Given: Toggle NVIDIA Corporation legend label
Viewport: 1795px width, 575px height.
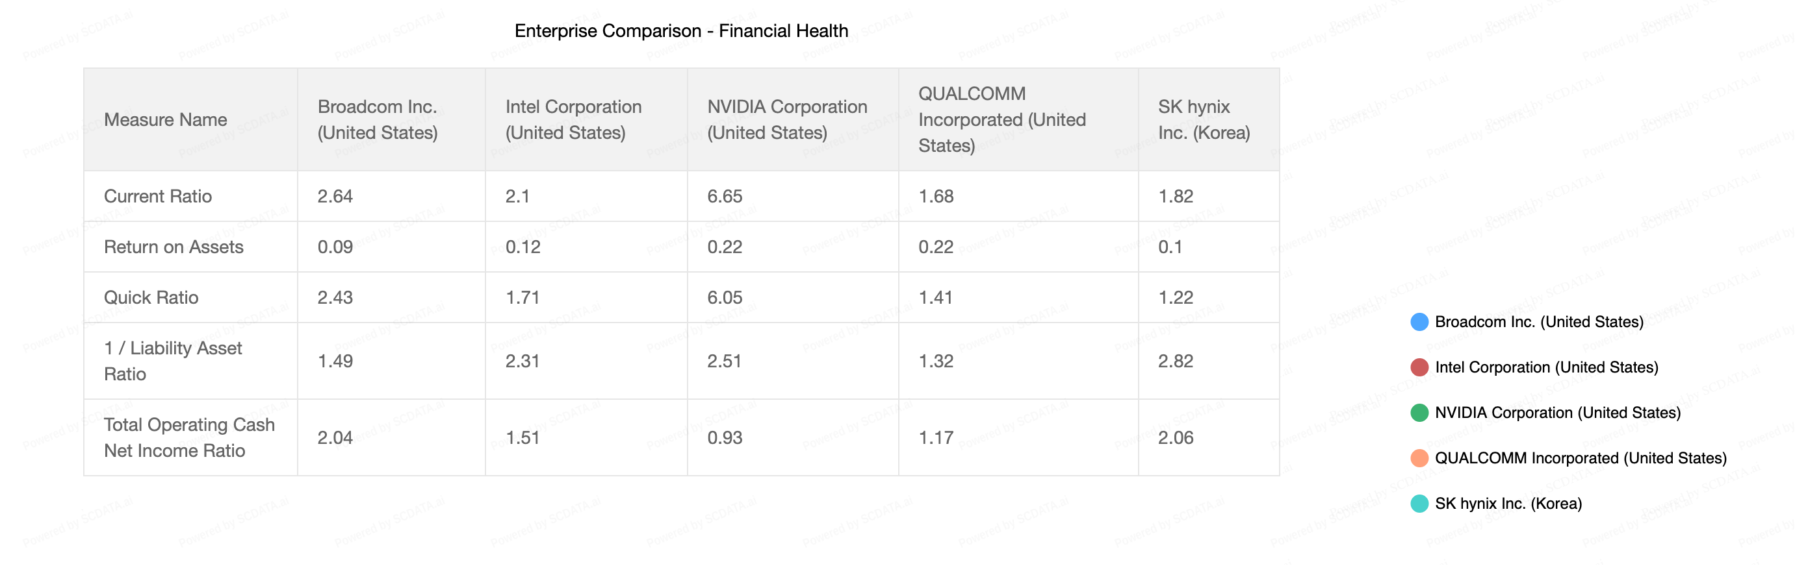Looking at the screenshot, I should (x=1557, y=413).
